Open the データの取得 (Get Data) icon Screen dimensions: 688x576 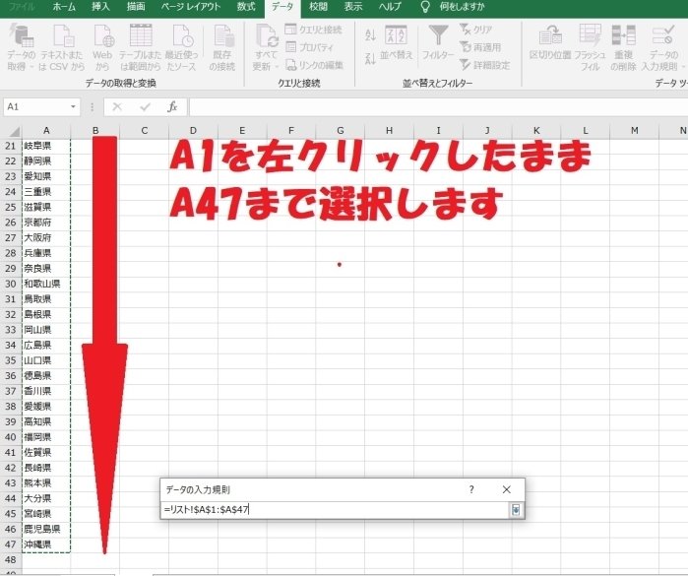[x=21, y=36]
